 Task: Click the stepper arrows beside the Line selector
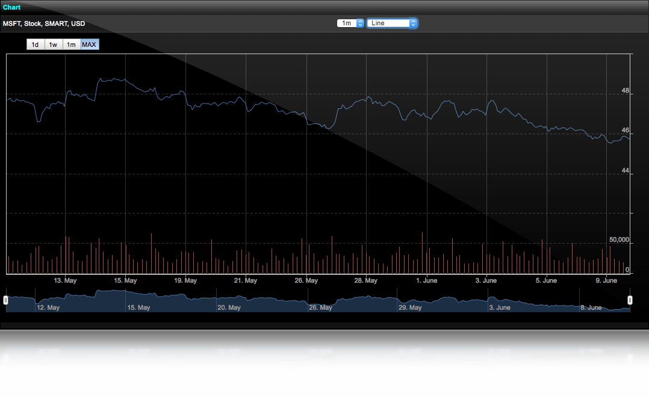412,23
